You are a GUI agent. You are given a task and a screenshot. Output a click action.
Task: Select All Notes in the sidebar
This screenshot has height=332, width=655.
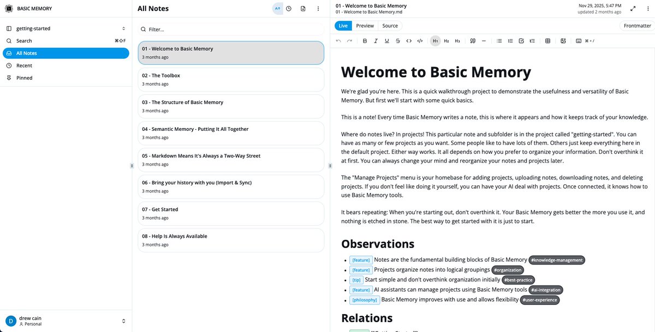tap(65, 53)
